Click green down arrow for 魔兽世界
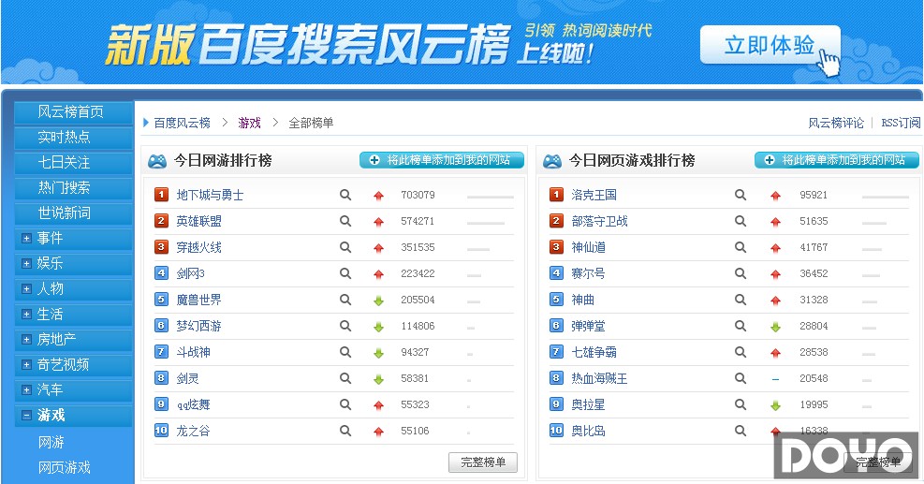 point(378,301)
